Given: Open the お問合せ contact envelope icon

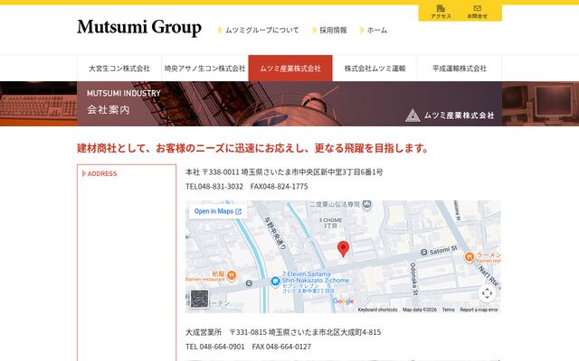Looking at the screenshot, I should pos(477,12).
